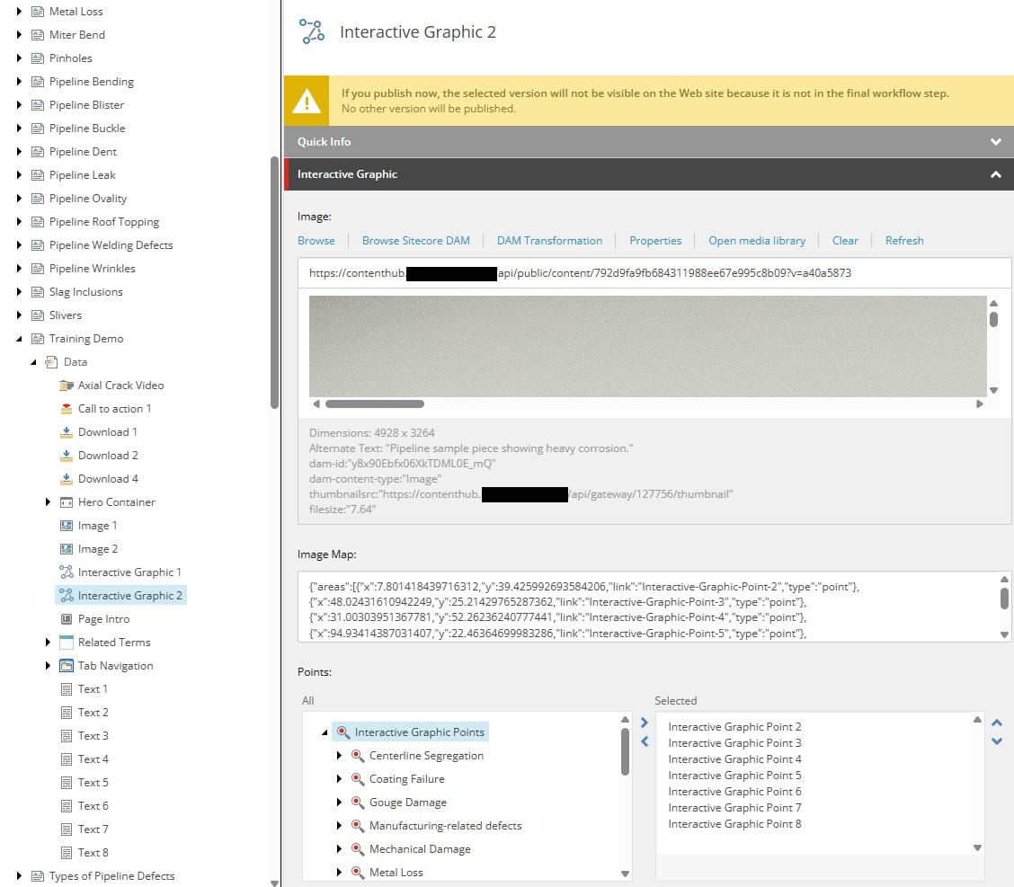Collapse the Interactive Graphic section
Image resolution: width=1014 pixels, height=887 pixels.
point(995,174)
